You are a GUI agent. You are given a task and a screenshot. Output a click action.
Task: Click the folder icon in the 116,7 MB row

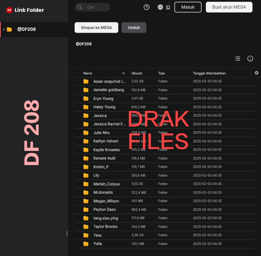86,167
